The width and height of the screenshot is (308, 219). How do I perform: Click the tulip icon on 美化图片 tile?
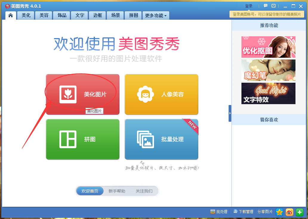tap(68, 94)
